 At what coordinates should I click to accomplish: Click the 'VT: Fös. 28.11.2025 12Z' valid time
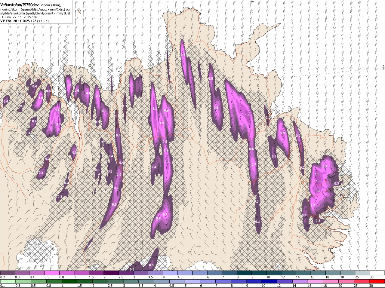click(18, 21)
